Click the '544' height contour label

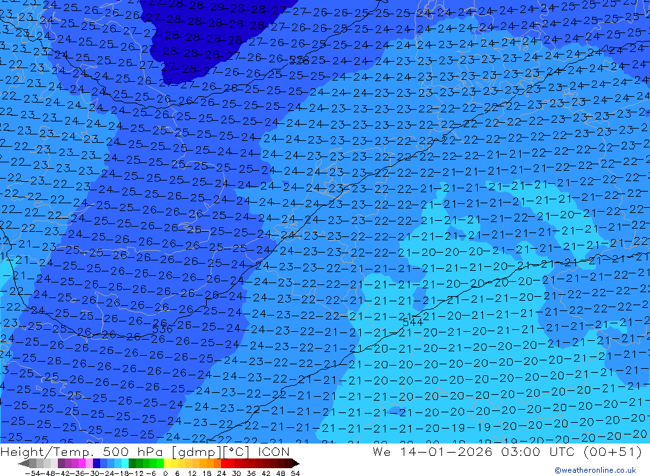413,322
